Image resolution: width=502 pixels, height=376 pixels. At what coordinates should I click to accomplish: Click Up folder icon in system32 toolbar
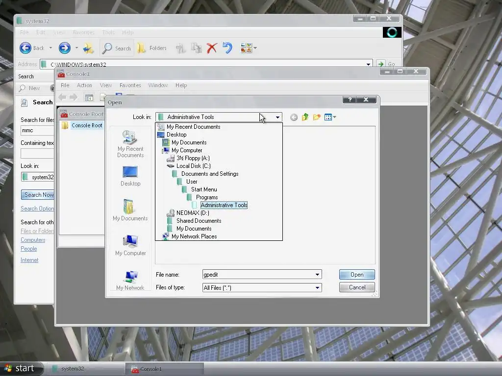88,48
